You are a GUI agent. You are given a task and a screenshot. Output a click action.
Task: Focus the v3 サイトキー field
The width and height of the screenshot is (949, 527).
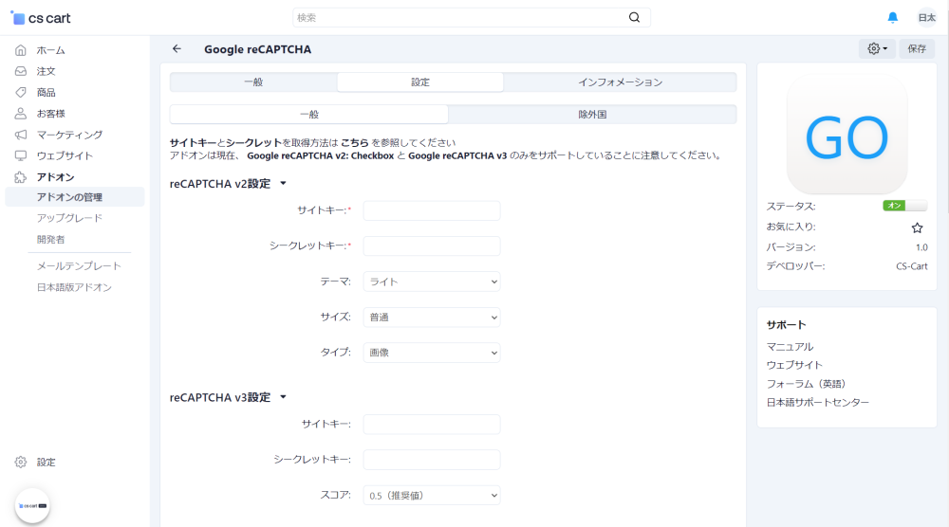click(432, 425)
